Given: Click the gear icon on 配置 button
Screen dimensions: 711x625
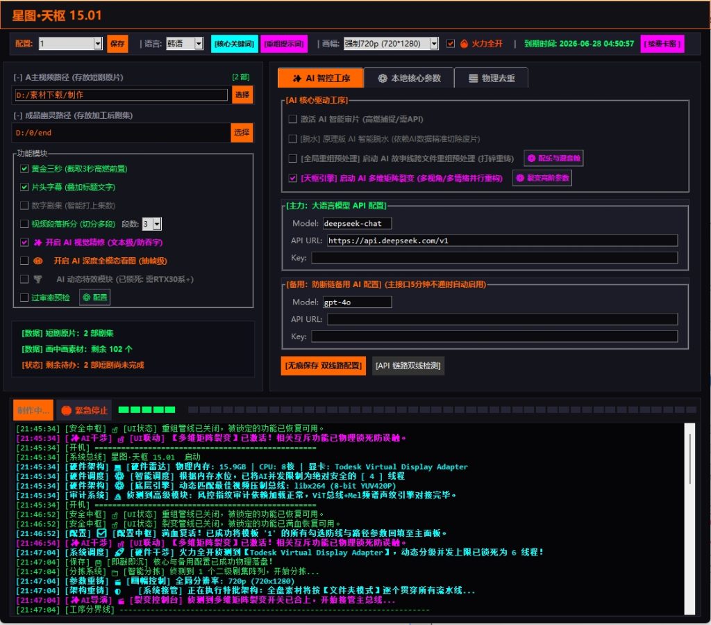Looking at the screenshot, I should point(87,298).
